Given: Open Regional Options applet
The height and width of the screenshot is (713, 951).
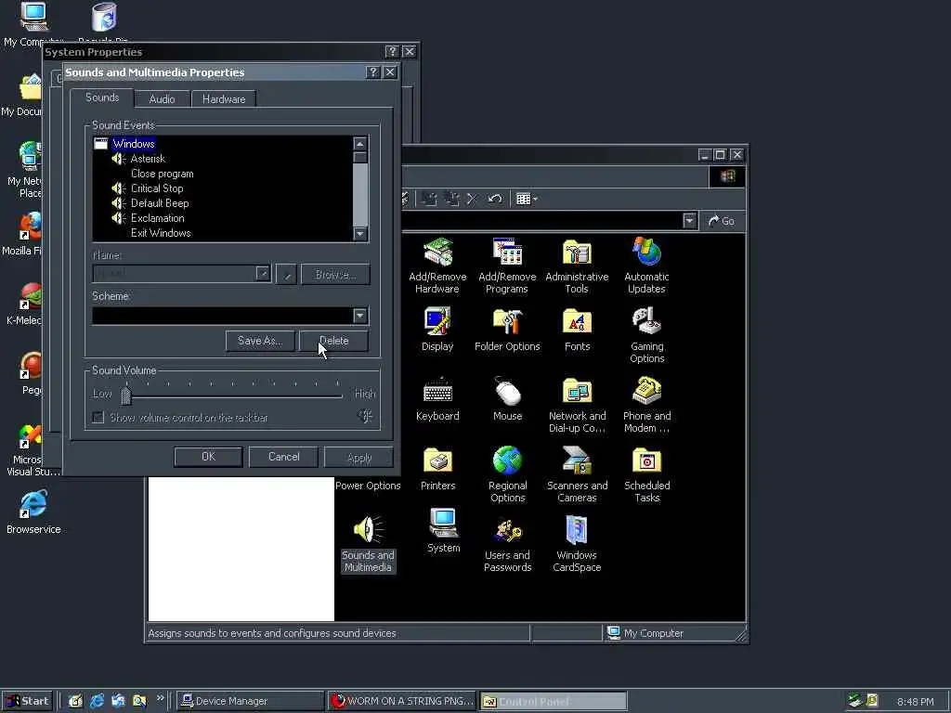Looking at the screenshot, I should tap(507, 474).
